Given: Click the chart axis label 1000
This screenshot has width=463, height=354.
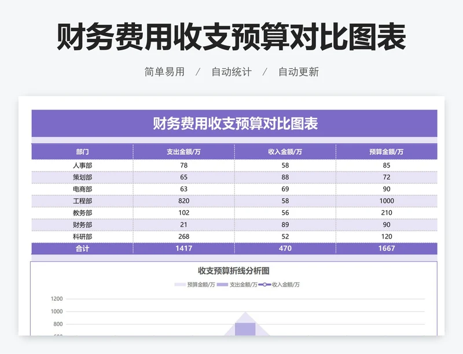Looking at the screenshot, I should [57, 312].
